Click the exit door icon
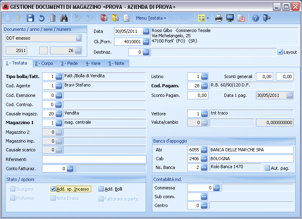The height and width of the screenshot is (219, 302). [x=267, y=18]
